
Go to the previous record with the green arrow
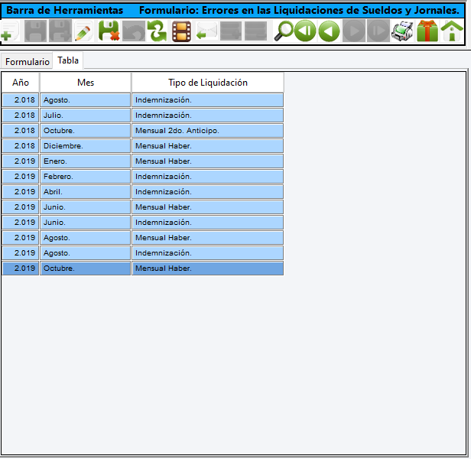(329, 31)
